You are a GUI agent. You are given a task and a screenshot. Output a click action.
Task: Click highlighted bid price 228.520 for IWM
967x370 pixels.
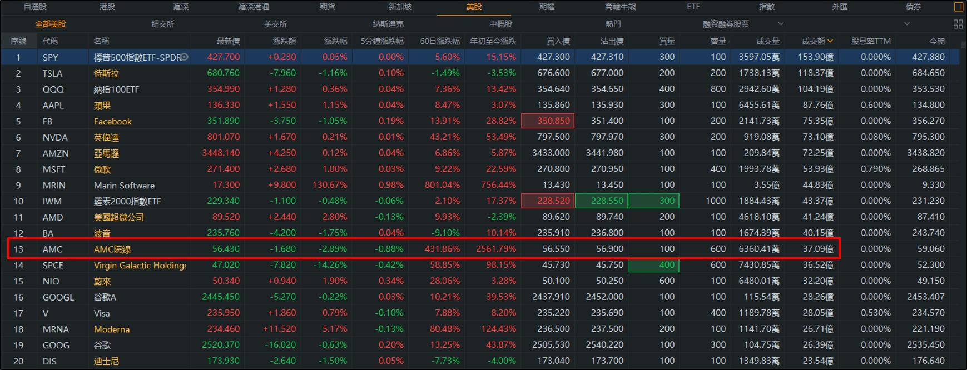[x=547, y=201]
